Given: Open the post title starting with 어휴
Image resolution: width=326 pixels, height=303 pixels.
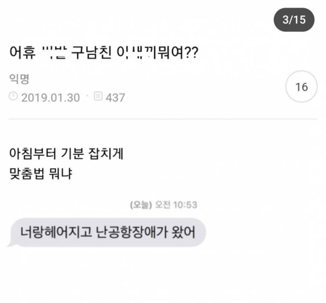Looking at the screenshot, I should 104,52.
